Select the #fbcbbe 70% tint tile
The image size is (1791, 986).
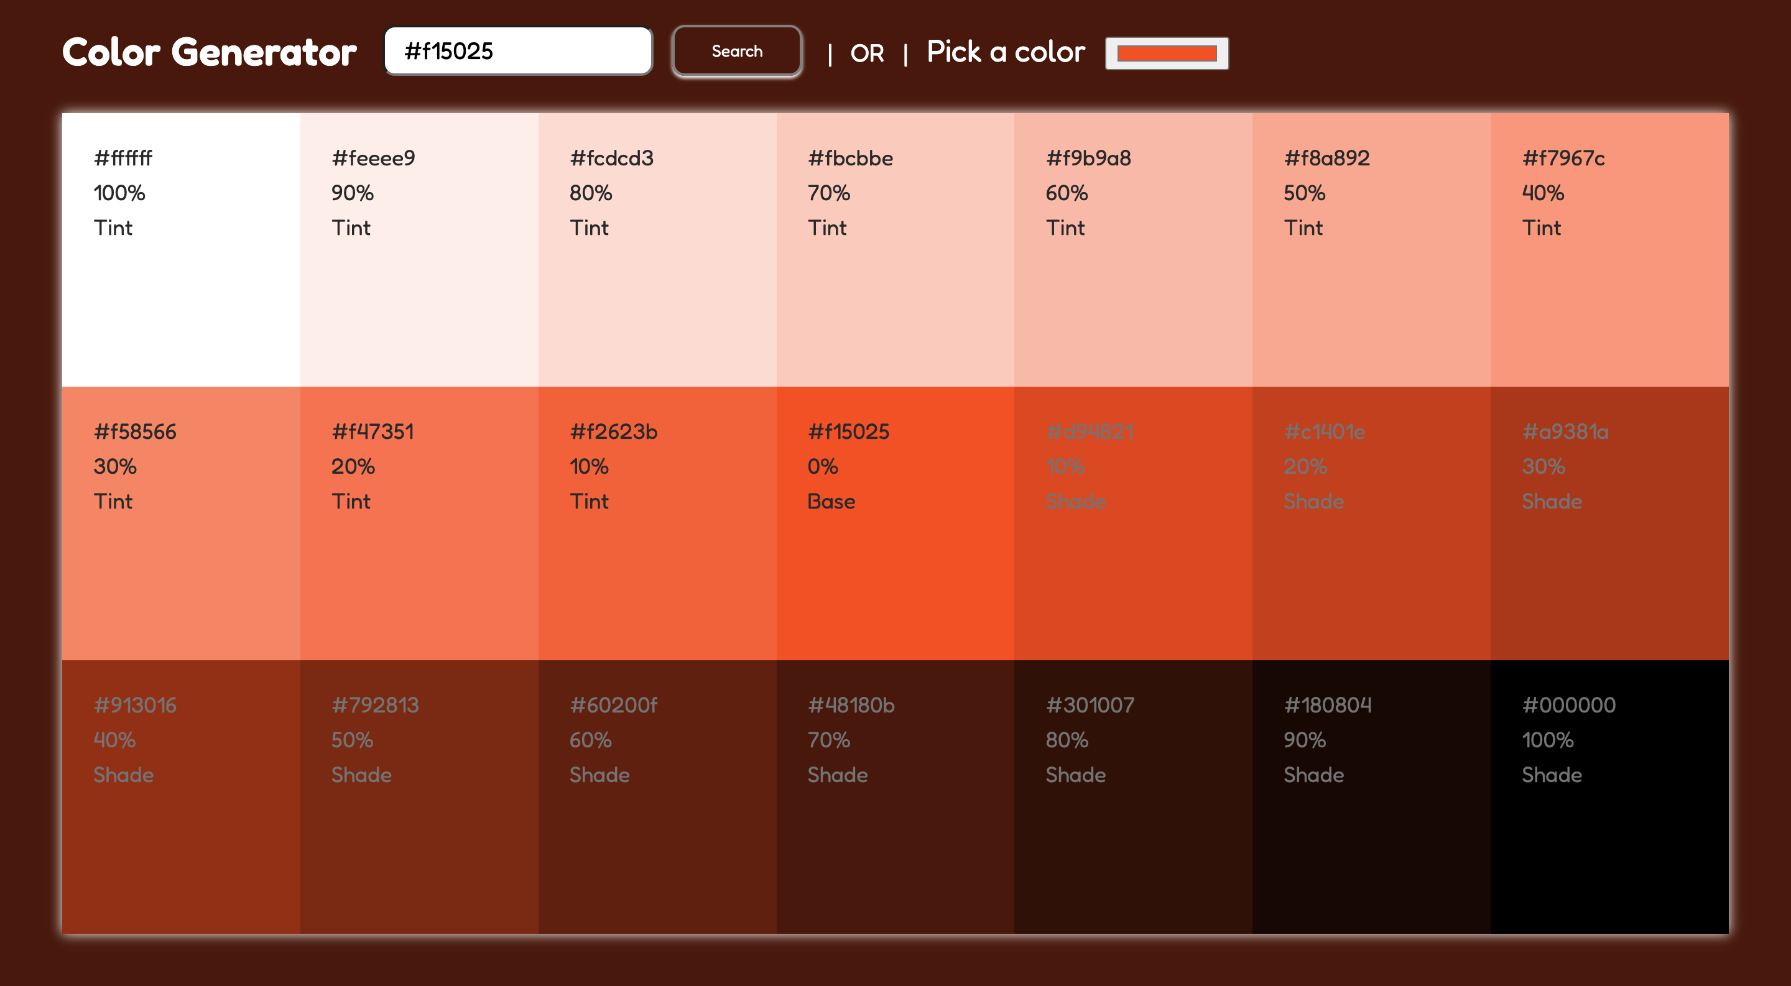coord(895,250)
